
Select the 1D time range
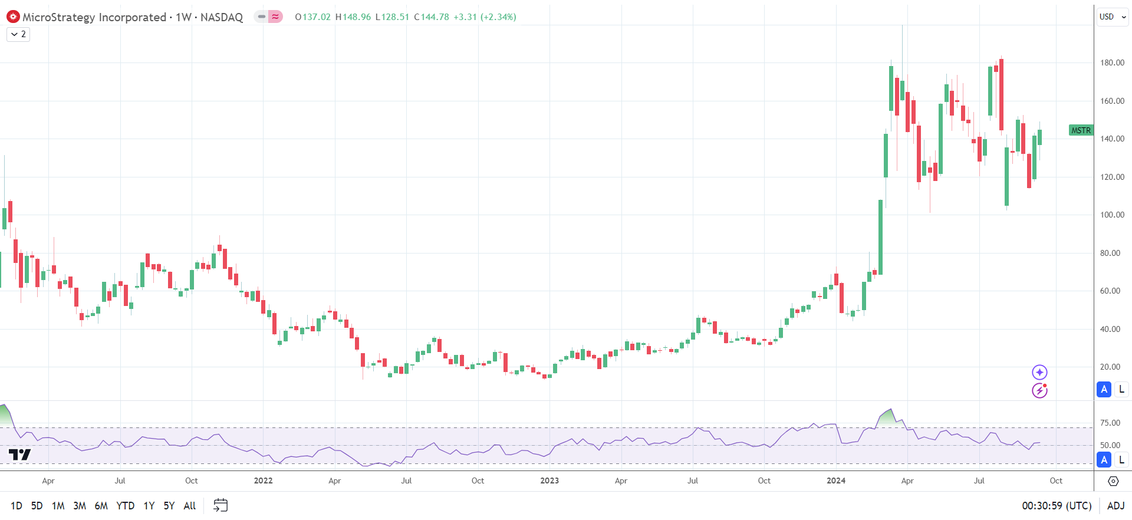17,506
